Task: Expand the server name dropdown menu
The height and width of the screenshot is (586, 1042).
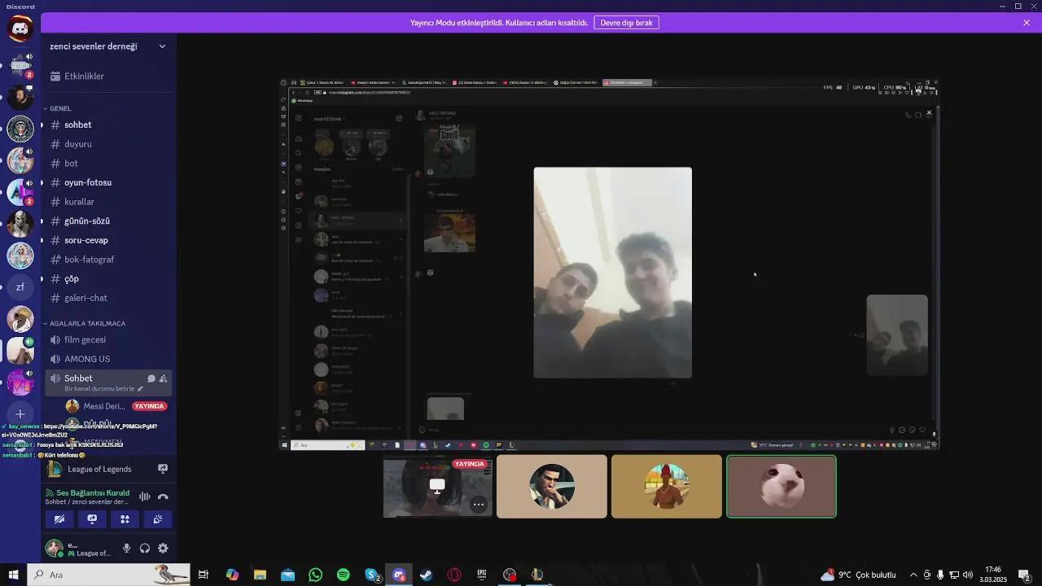Action: [162, 46]
